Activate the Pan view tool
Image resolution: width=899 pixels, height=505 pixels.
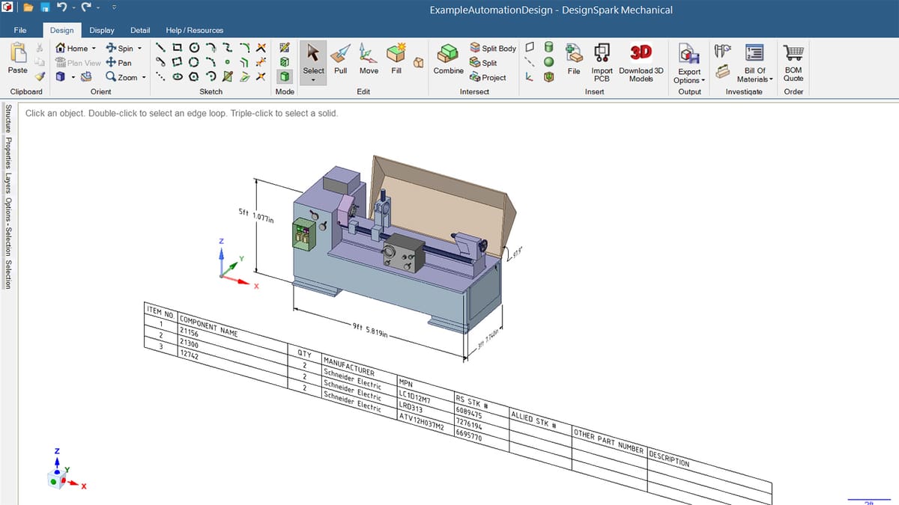[118, 63]
